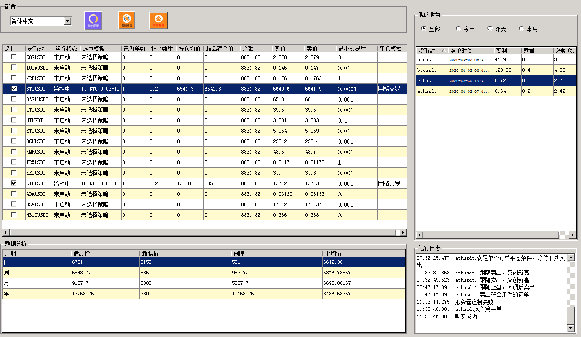Click down scroll arrow in 运行日志 panel

coord(570,328)
